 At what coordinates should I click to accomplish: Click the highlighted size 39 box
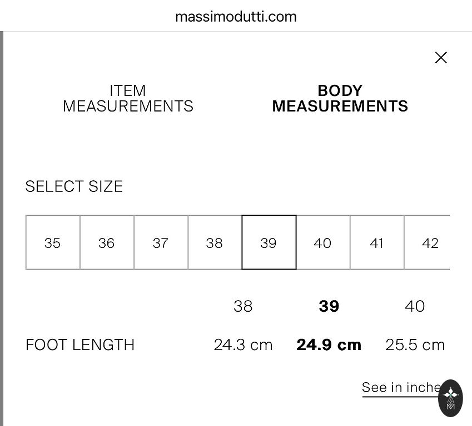(x=269, y=243)
